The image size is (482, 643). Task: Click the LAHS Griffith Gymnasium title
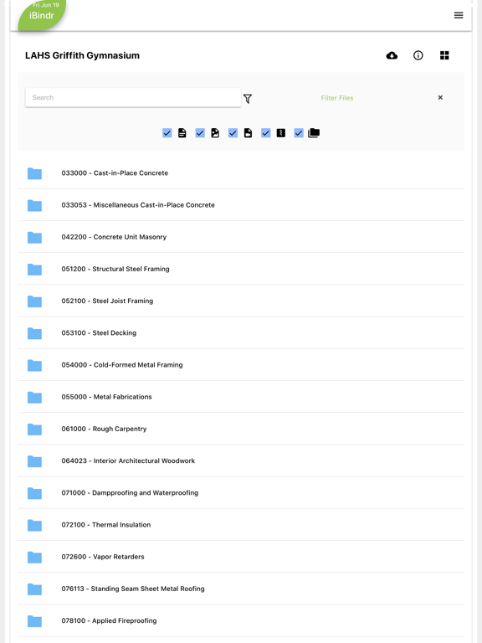(82, 56)
